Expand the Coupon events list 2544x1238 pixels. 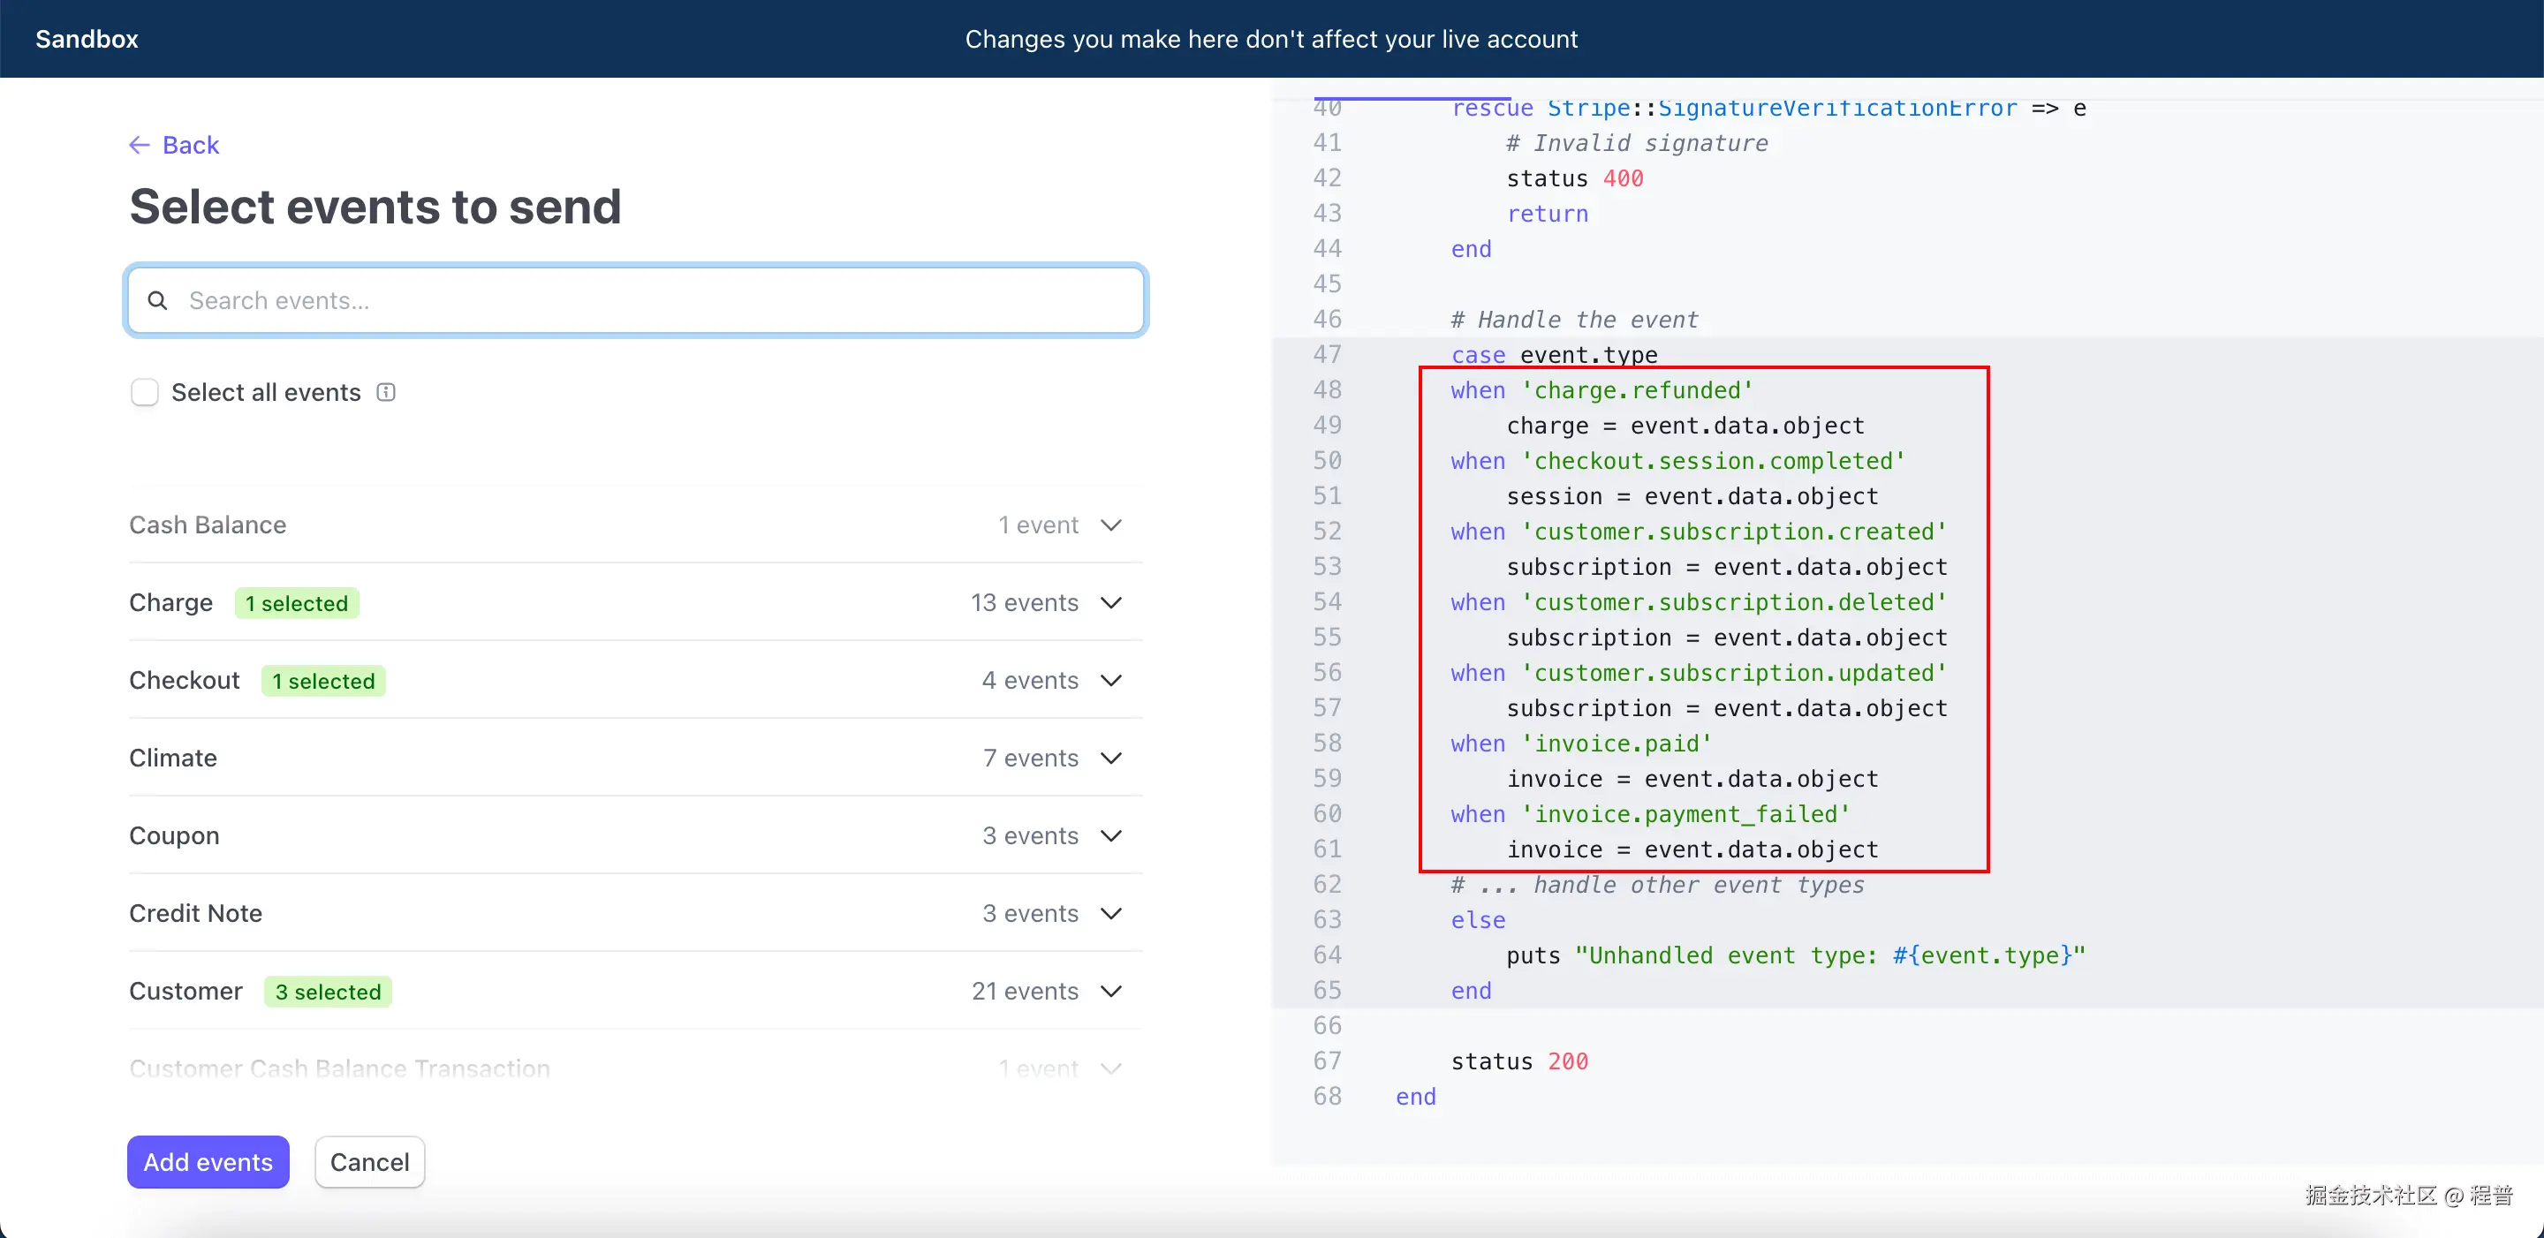[1111, 835]
